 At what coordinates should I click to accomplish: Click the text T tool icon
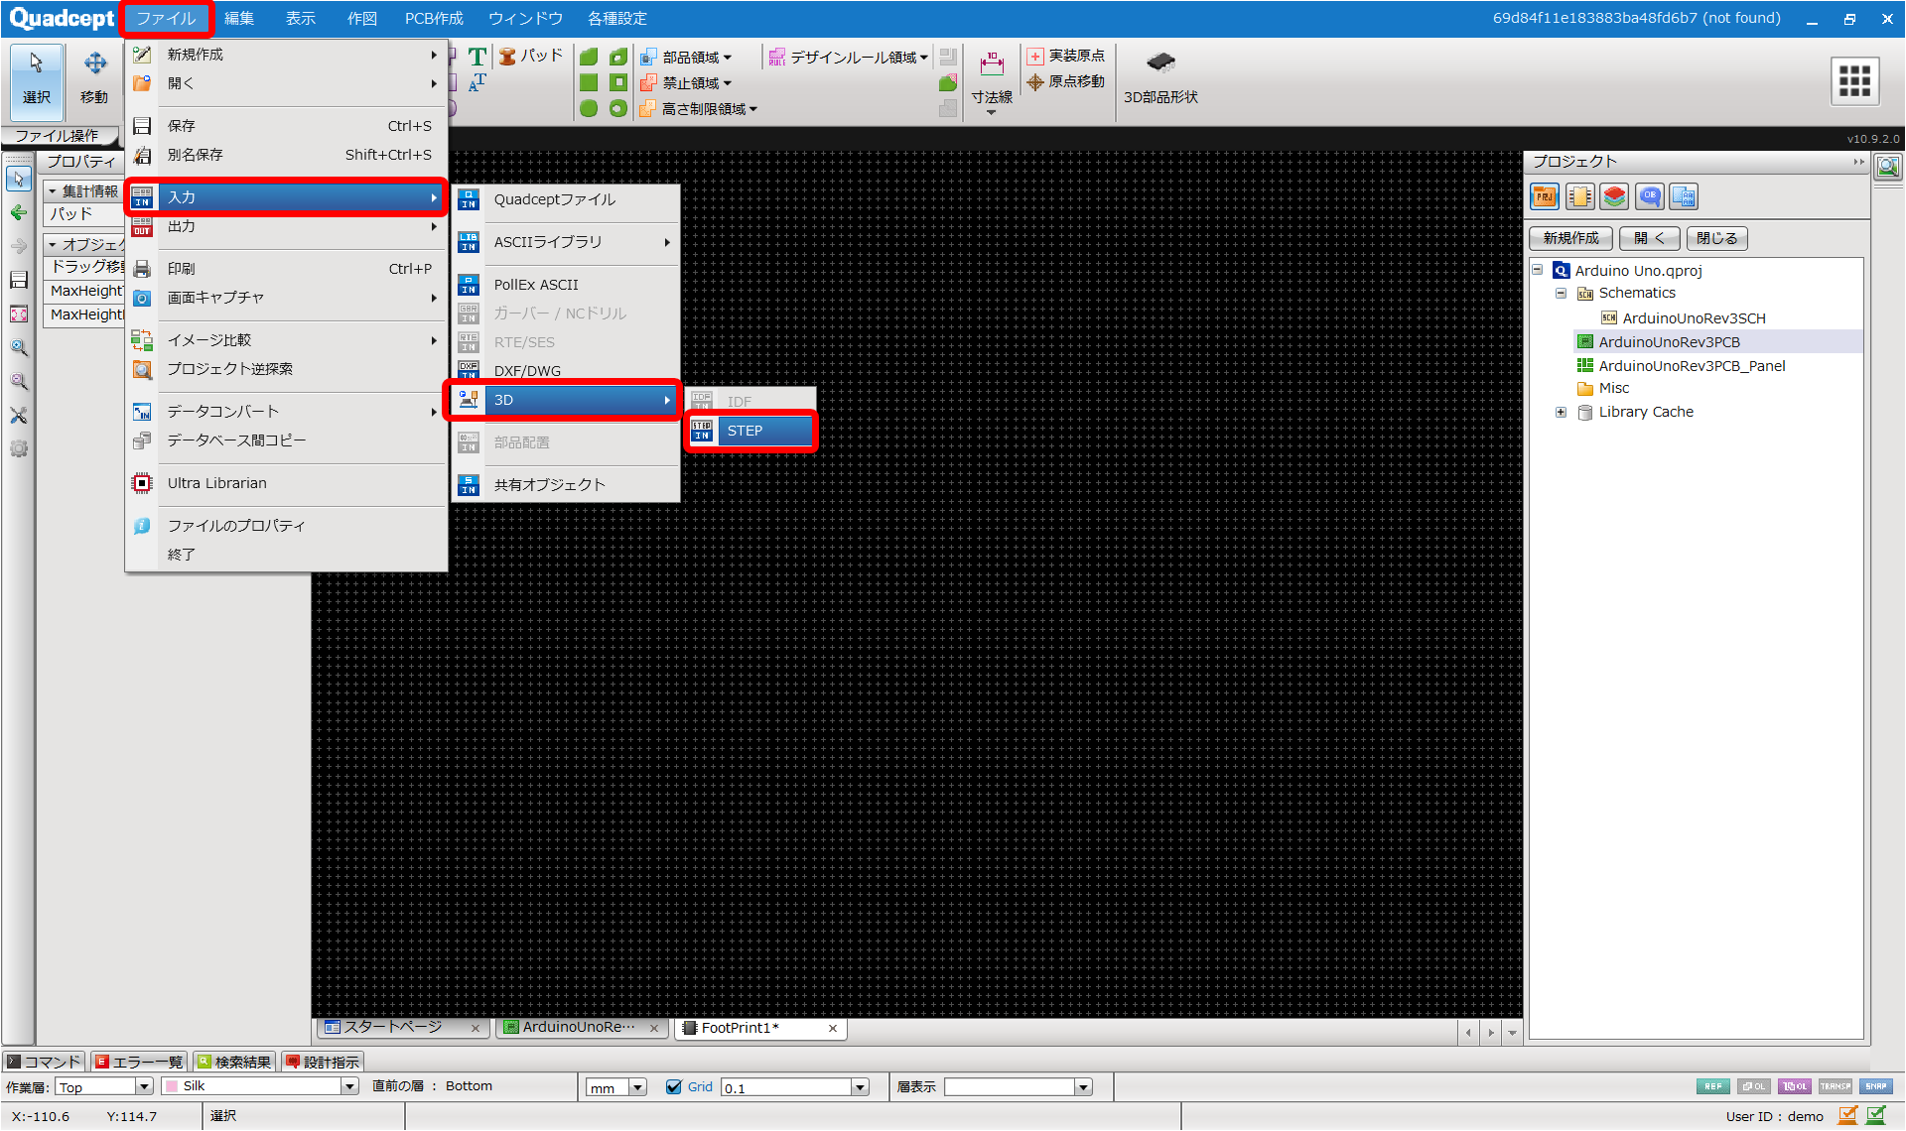tap(477, 57)
